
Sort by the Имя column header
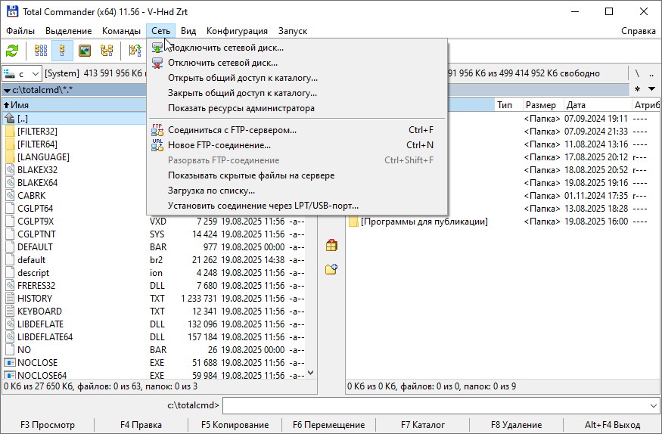click(74, 105)
